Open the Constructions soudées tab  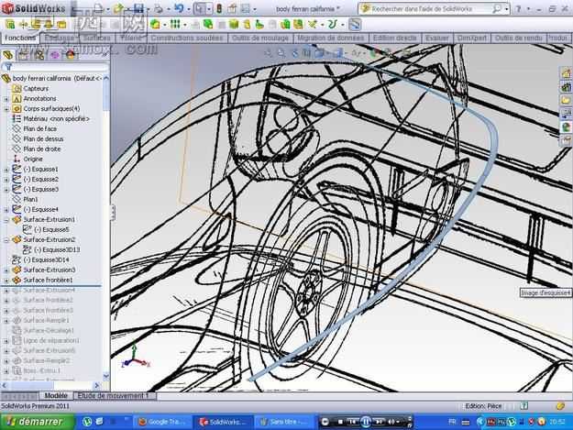187,38
